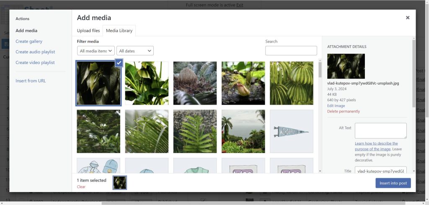Switch to the Upload files tab

pos(88,31)
